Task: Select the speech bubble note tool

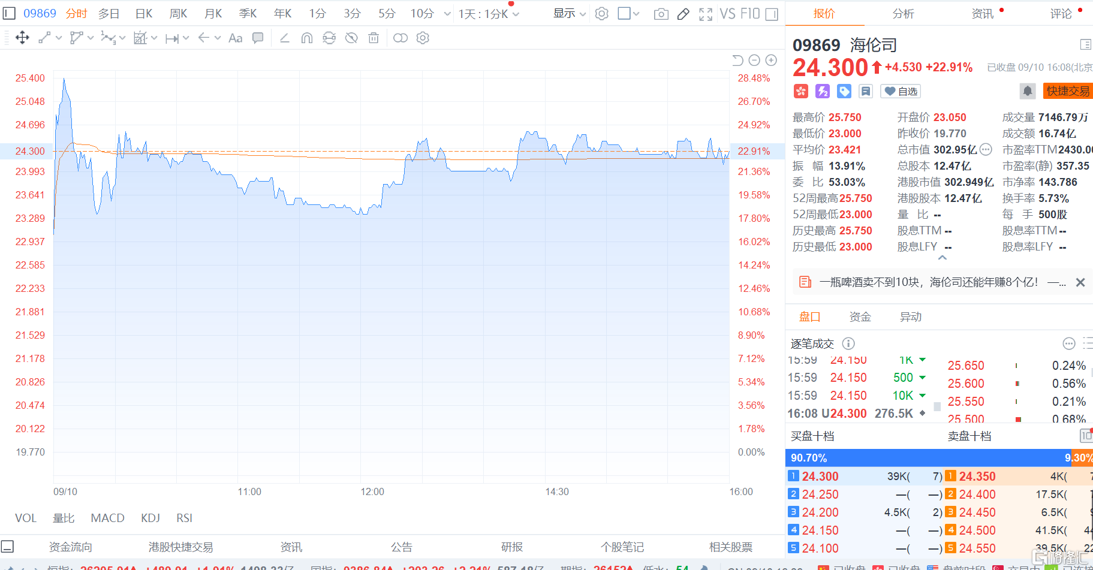Action: point(258,38)
